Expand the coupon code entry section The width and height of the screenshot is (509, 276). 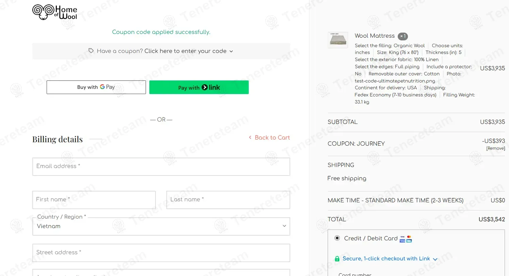point(185,51)
